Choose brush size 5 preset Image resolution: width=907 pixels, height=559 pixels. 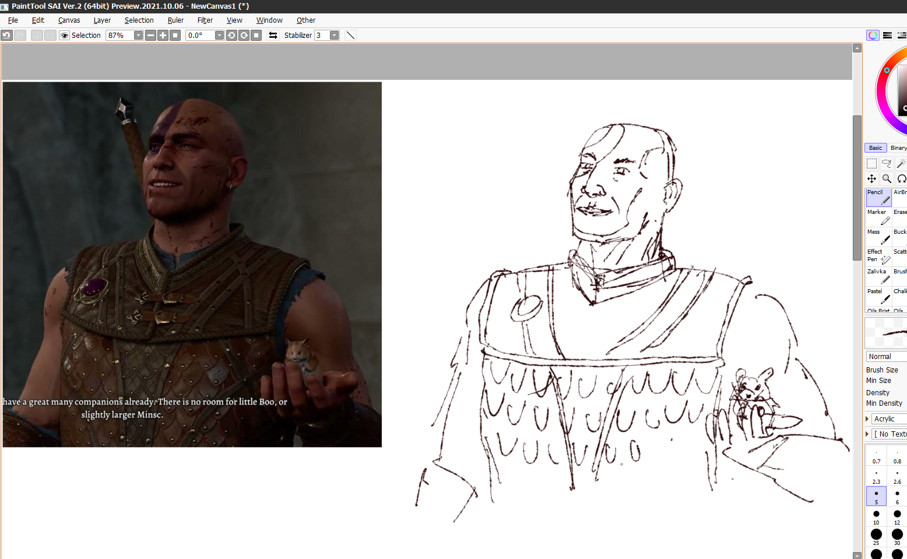coord(876,497)
